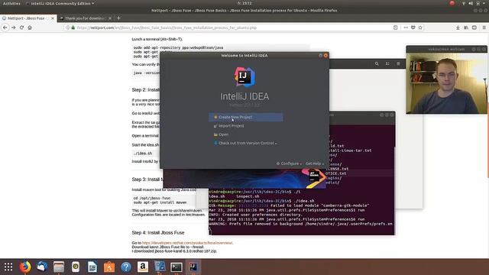Click red recording indicator in top bar

tap(452, 3)
